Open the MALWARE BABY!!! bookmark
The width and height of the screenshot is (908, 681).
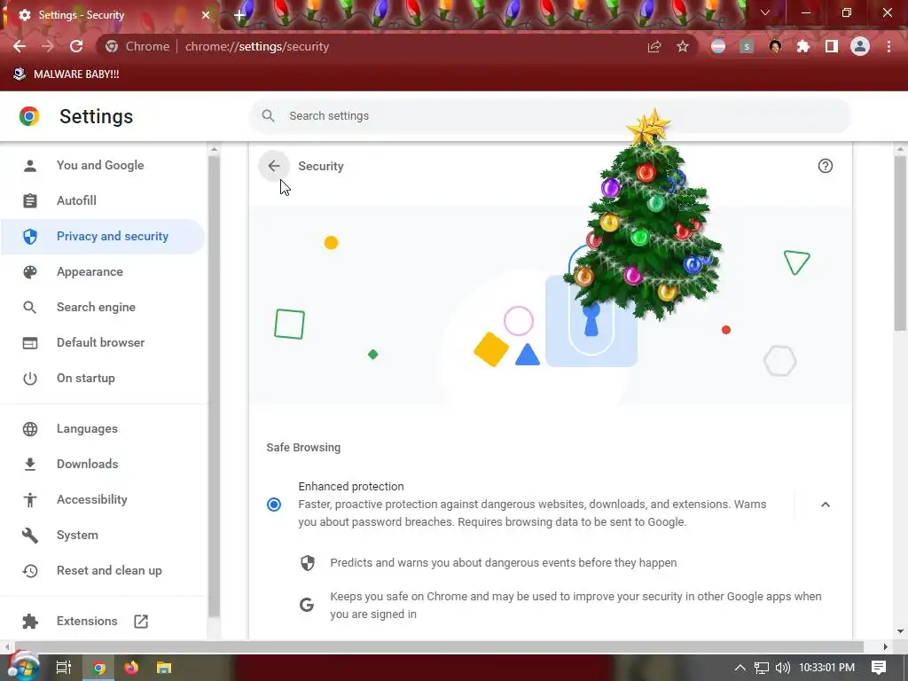[66, 74]
